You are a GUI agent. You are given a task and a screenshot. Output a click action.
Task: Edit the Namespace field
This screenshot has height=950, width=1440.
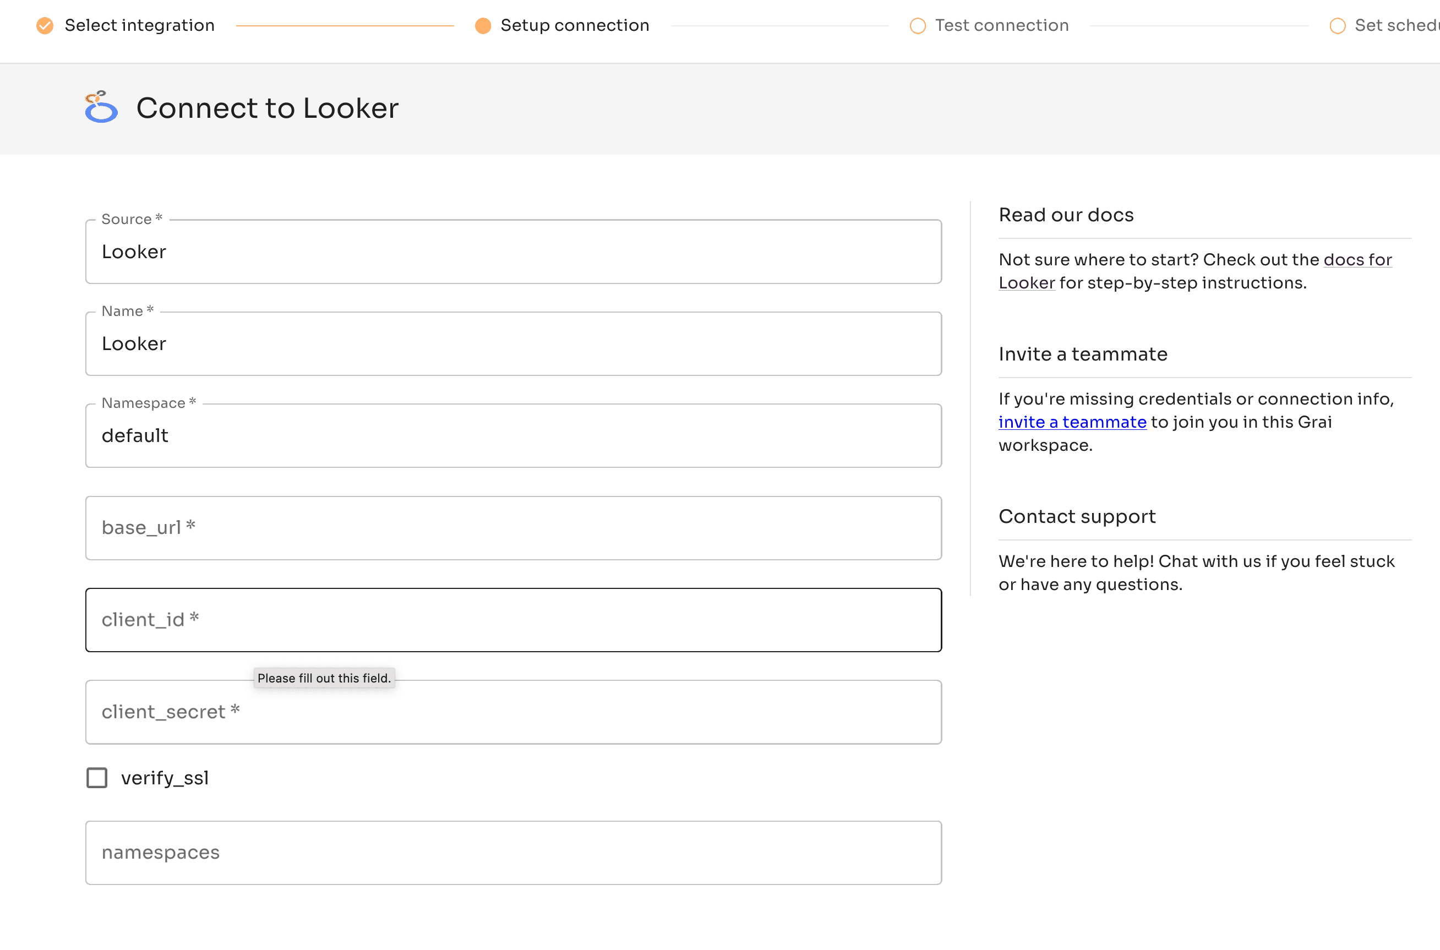pyautogui.click(x=513, y=435)
